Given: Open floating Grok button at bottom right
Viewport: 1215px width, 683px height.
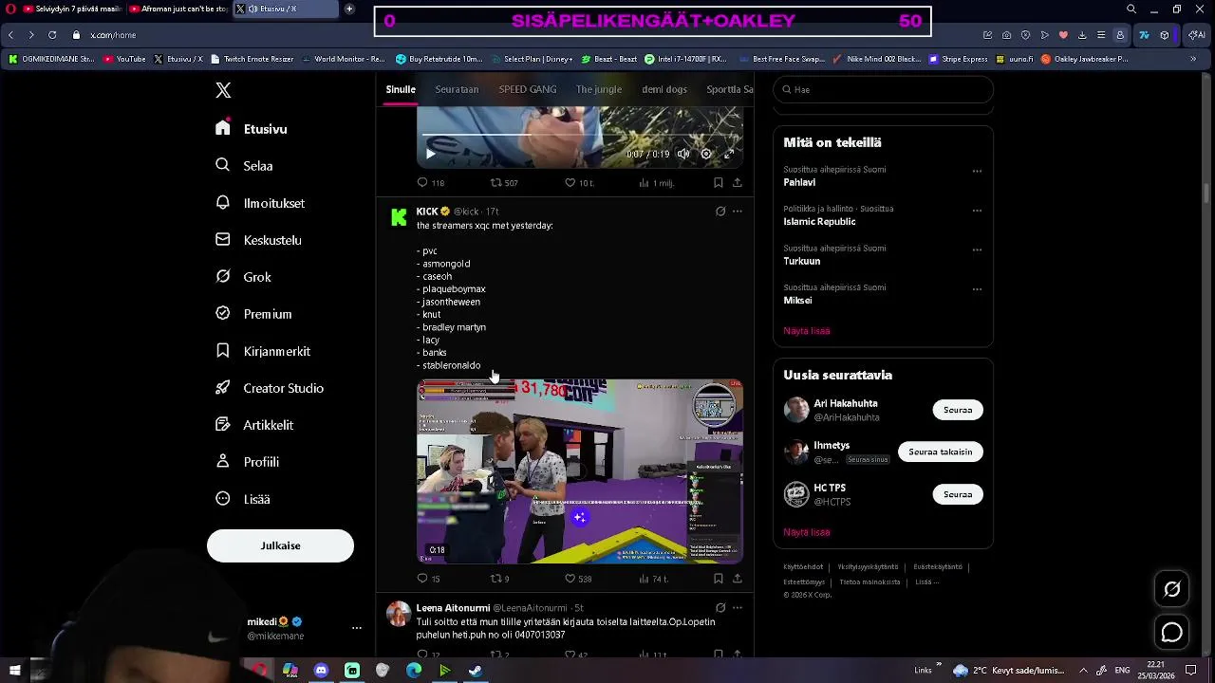Looking at the screenshot, I should tap(1172, 590).
